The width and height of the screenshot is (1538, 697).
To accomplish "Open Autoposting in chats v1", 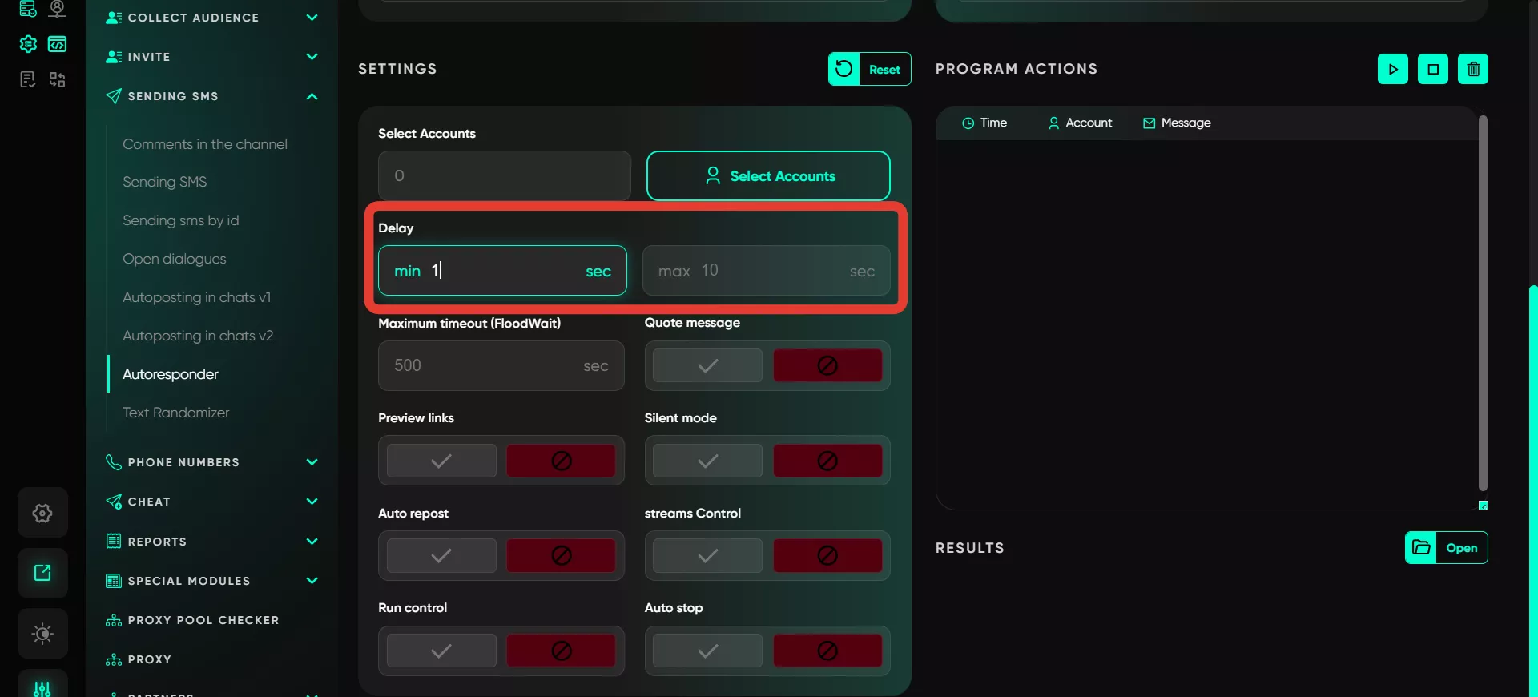I will pos(196,297).
